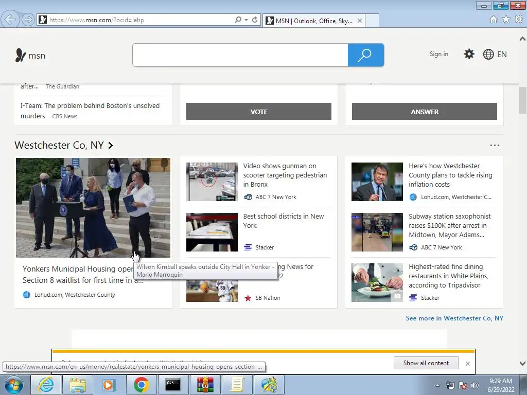Focus the MSN search box

coord(240,55)
